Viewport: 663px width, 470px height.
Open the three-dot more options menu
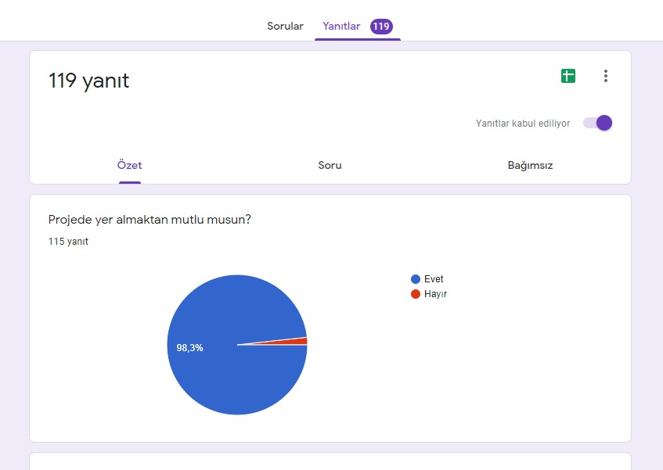(x=605, y=76)
